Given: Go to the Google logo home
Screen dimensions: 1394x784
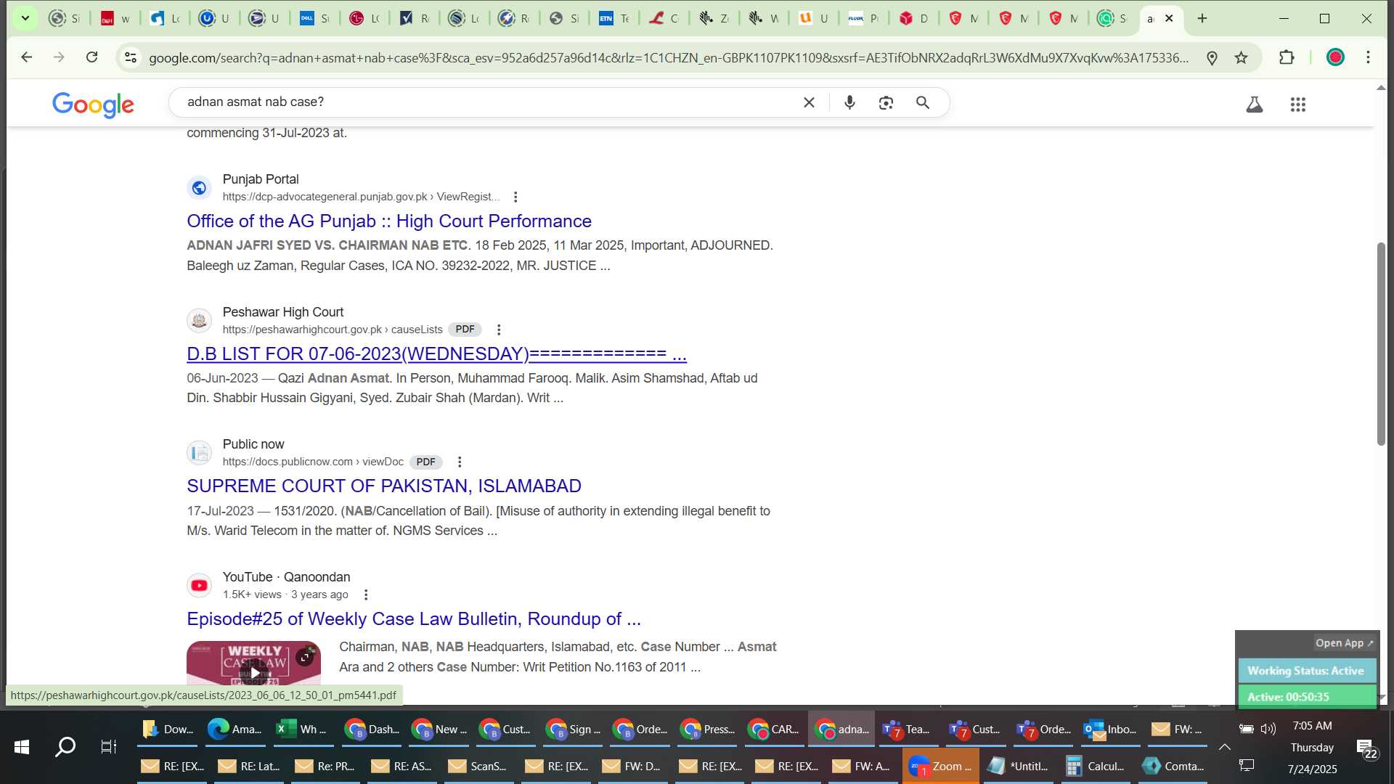Looking at the screenshot, I should click(93, 104).
